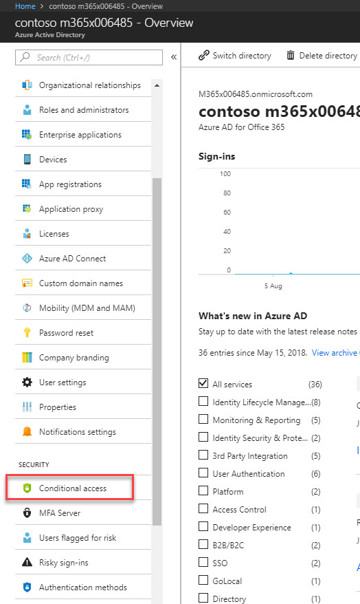Viewport: 360px width, 604px height.
Task: Check the Platform checkbox
Action: (203, 490)
